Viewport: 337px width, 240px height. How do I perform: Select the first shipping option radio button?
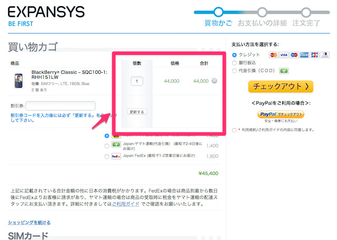click(106, 136)
